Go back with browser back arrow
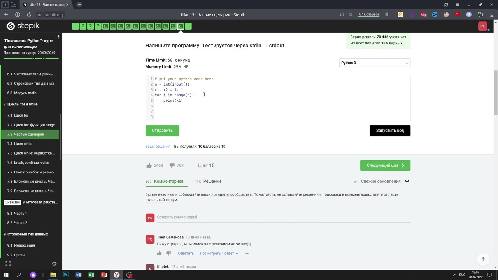The height and width of the screenshot is (280, 498). 6,14
